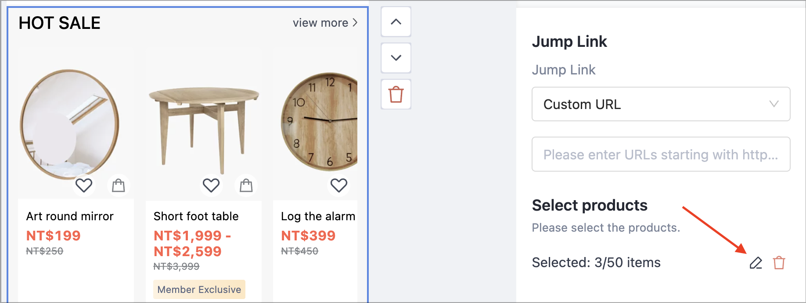Image resolution: width=806 pixels, height=303 pixels.
Task: Open Short foot table product title
Action: click(x=196, y=216)
